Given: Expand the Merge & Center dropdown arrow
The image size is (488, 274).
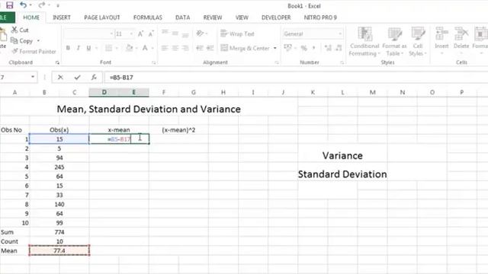Looking at the screenshot, I should coord(274,48).
